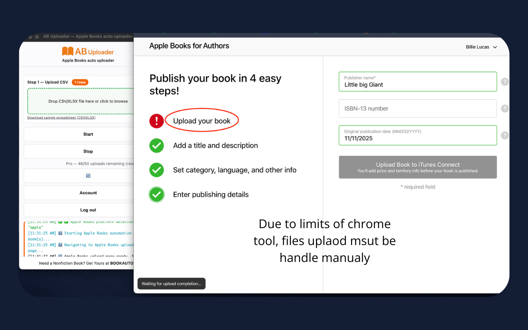Click the ISBN-13 number input field
This screenshot has width=528, height=330.
click(418, 108)
